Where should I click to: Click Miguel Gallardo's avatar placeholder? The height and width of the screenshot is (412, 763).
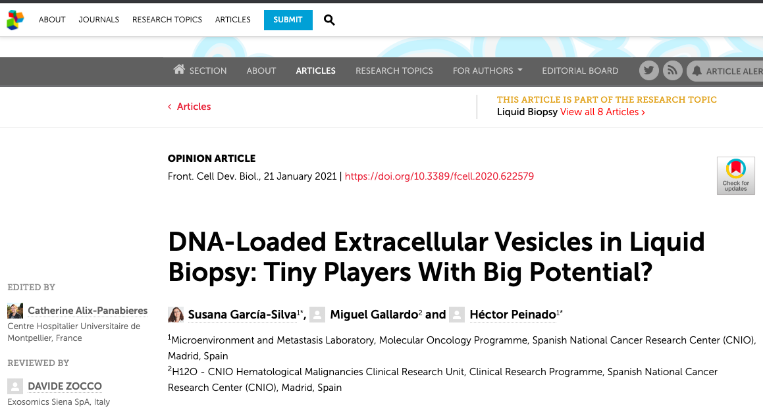point(317,315)
